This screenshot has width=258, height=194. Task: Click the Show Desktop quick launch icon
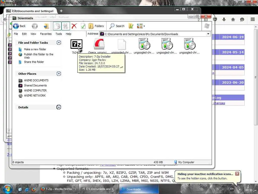[20, 189]
